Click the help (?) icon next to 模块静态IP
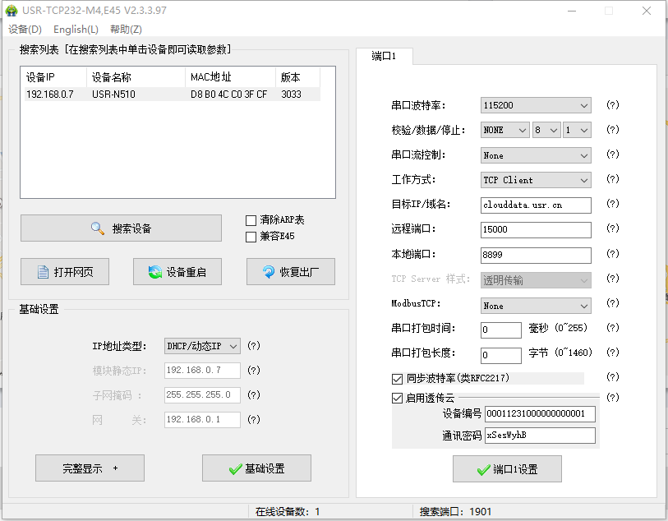Image resolution: width=668 pixels, height=521 pixels. 254,370
